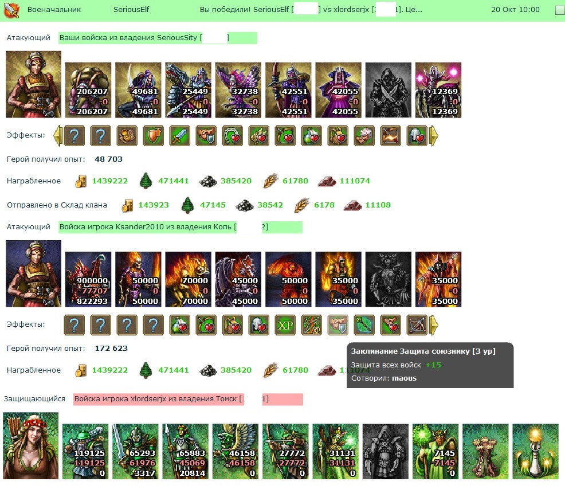565x493 pixels.
Task: Click the defender's elf heroine portrait
Action: [x=30, y=446]
